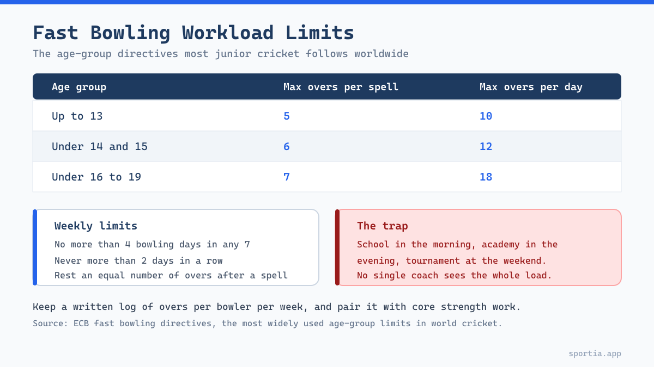The width and height of the screenshot is (654, 367).
Task: Click the subtitle about age-group directives worldwide
Action: [221, 54]
